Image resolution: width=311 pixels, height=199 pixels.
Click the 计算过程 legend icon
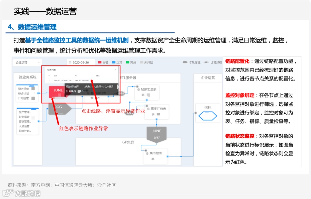(x=206, y=62)
